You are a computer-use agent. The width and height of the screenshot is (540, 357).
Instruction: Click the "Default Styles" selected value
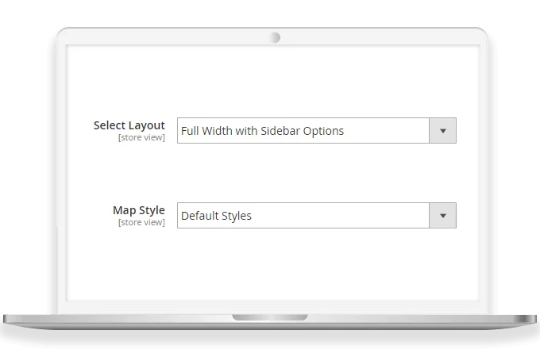(x=216, y=216)
